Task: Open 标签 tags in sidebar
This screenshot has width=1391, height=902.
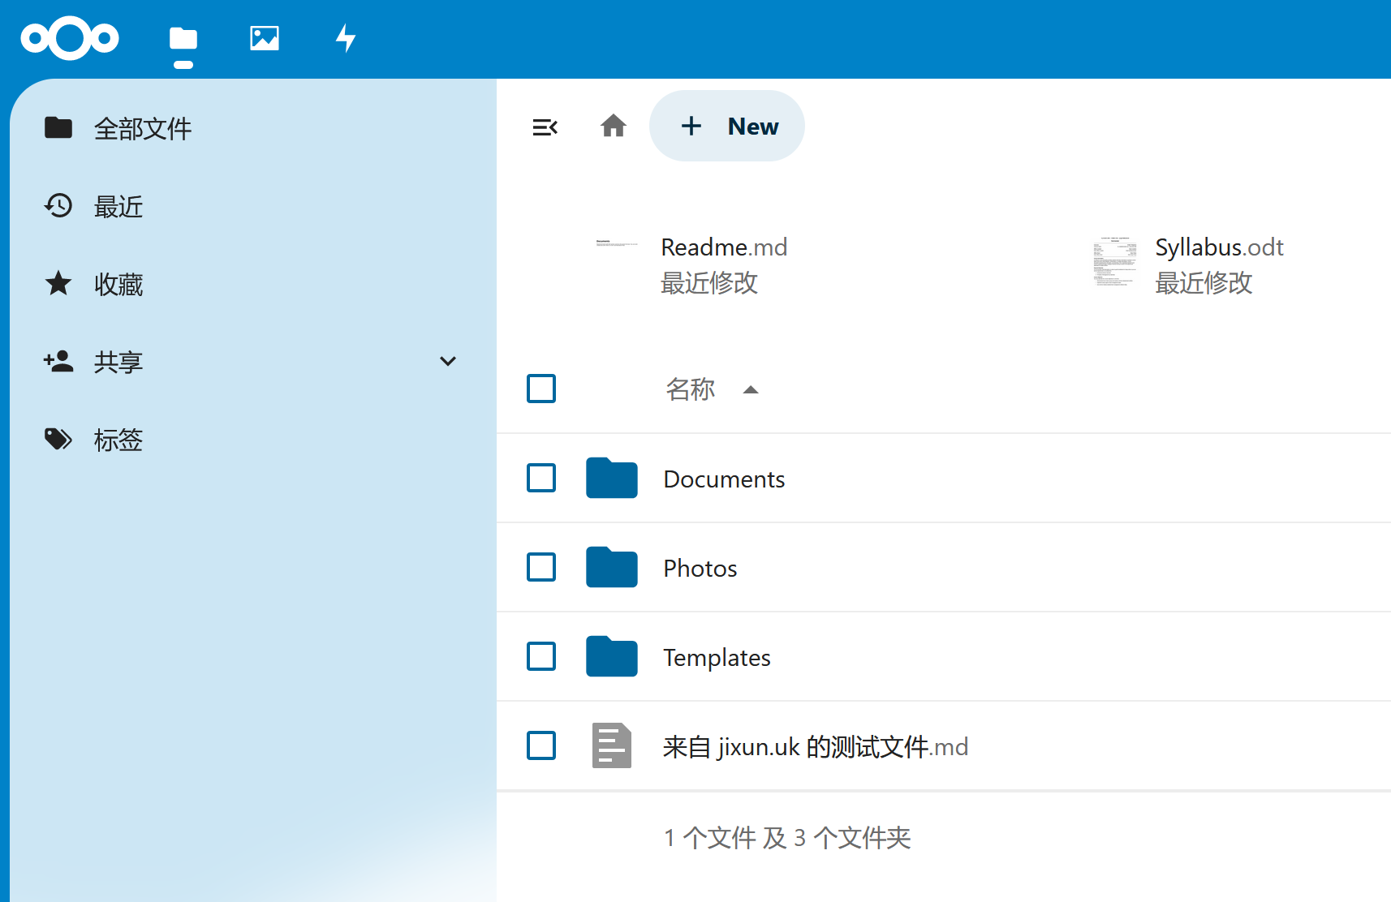Action: 118,440
